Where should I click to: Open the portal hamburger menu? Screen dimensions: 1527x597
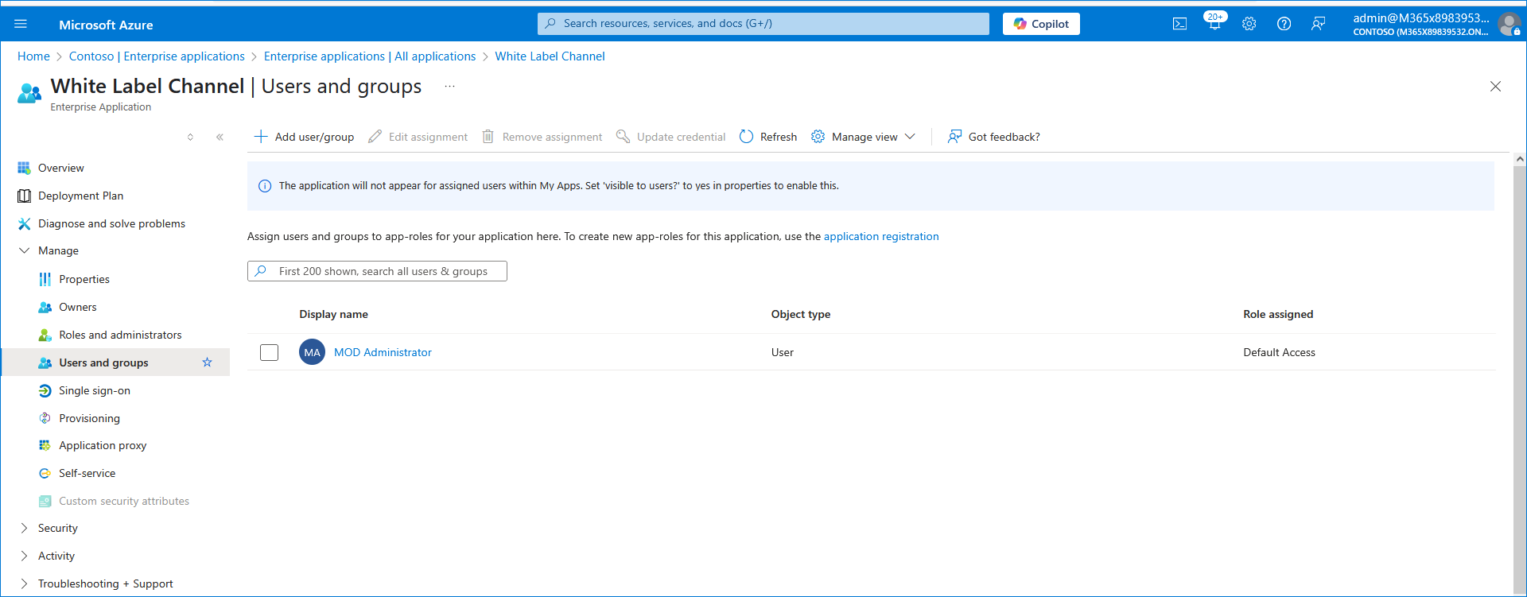[x=21, y=24]
